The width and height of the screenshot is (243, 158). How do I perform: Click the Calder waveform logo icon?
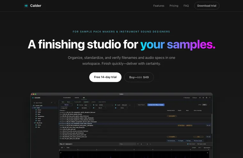pyautogui.click(x=26, y=6)
